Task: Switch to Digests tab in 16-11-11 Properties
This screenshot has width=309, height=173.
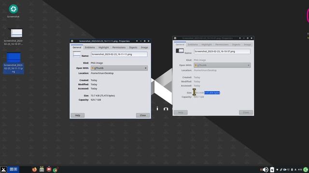Action: [x=133, y=48]
